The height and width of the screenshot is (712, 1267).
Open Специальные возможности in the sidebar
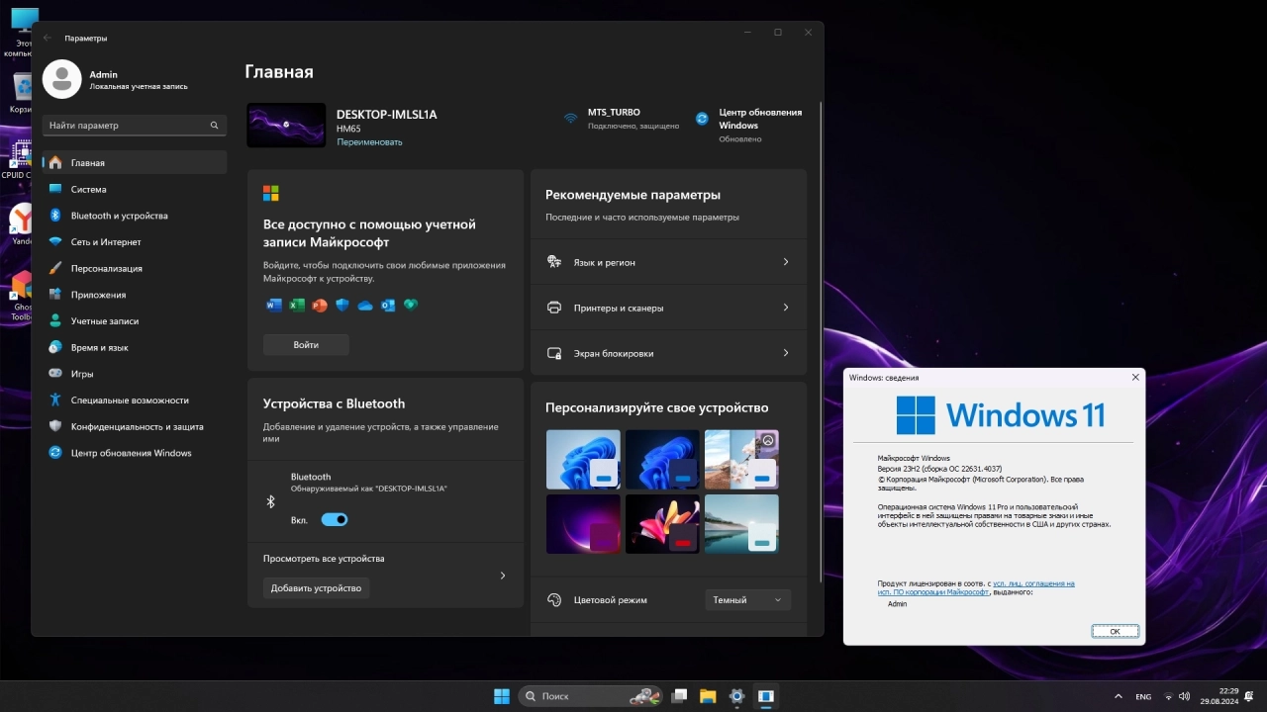click(x=135, y=400)
